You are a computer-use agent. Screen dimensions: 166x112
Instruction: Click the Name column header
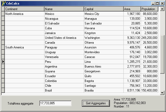point(64,9)
